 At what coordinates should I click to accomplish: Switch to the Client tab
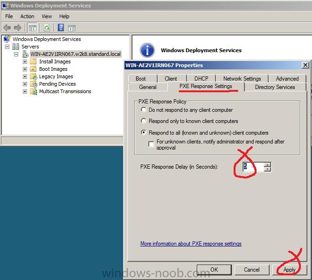pyautogui.click(x=172, y=78)
